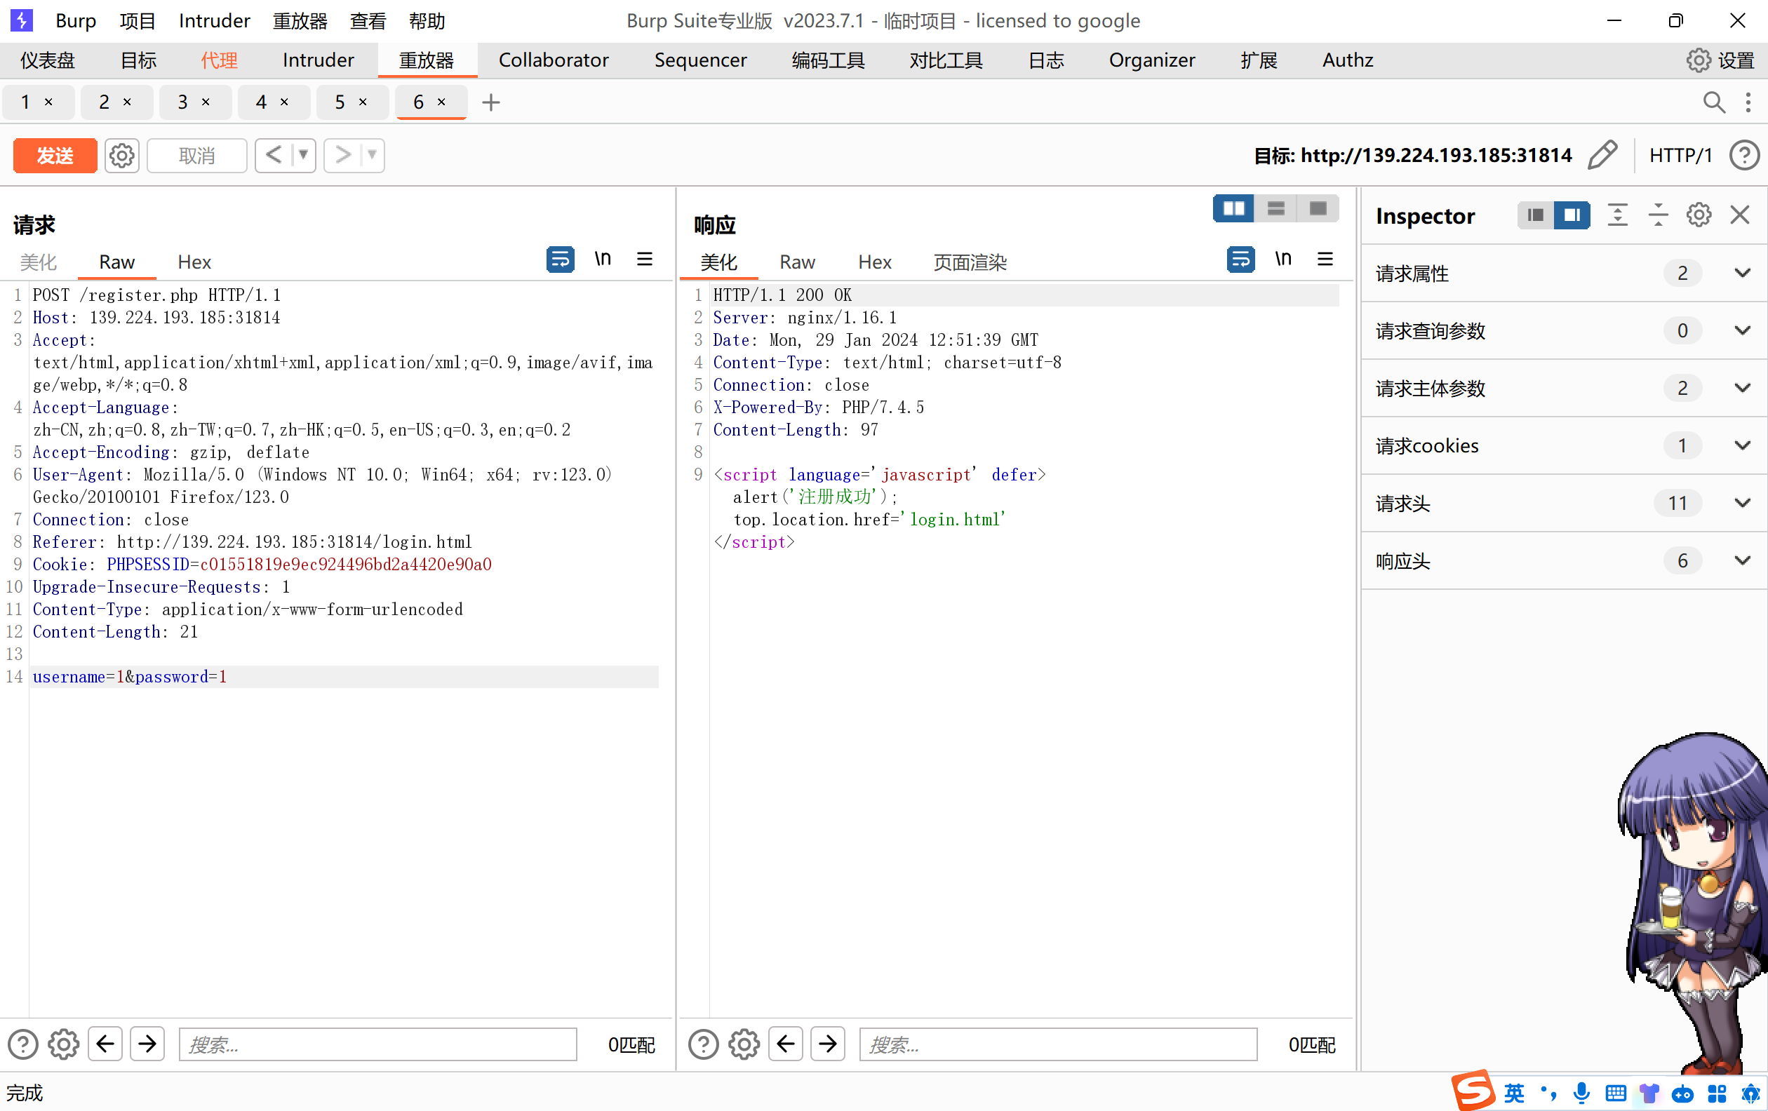
Task: Collapse all Inspector sections icon
Action: pyautogui.click(x=1658, y=215)
